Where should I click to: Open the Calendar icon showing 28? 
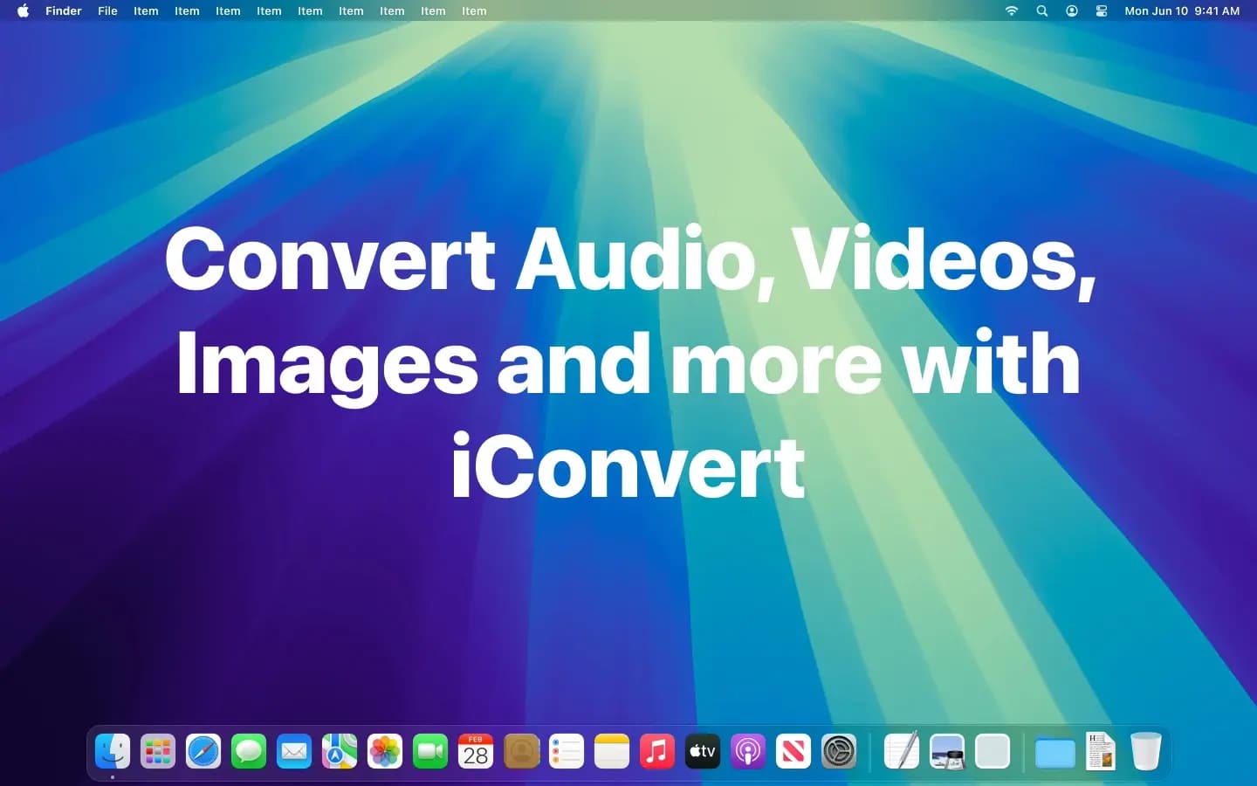pyautogui.click(x=476, y=751)
